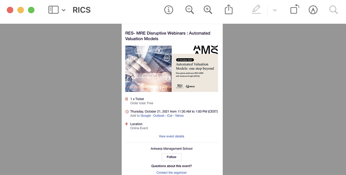Viewport: 346px width, 175px height.
Task: Open the View event details link
Action: click(171, 136)
